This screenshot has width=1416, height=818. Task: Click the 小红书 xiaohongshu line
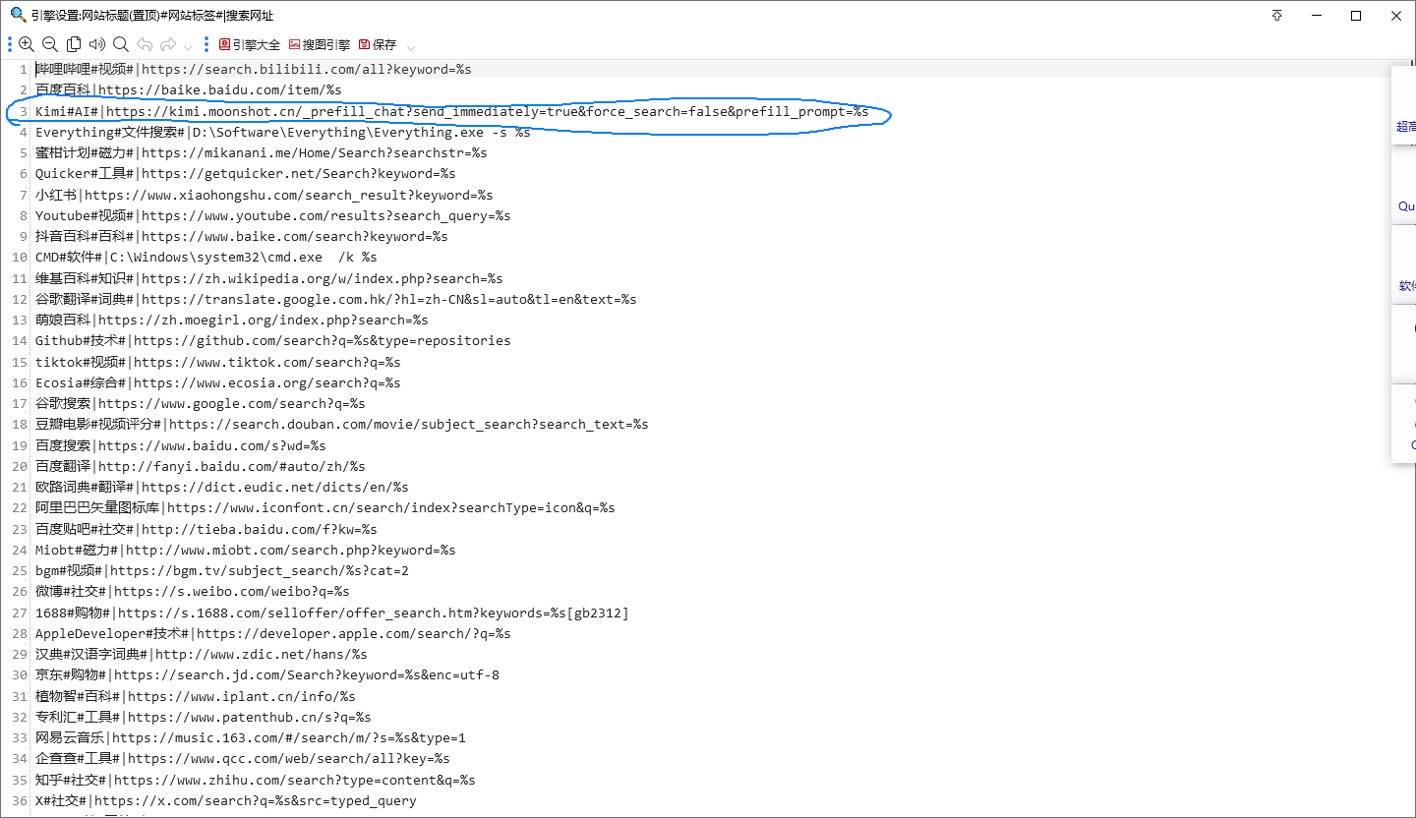click(x=265, y=195)
